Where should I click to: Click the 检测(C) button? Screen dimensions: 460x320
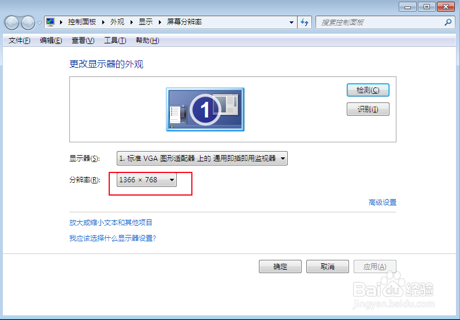pos(368,90)
